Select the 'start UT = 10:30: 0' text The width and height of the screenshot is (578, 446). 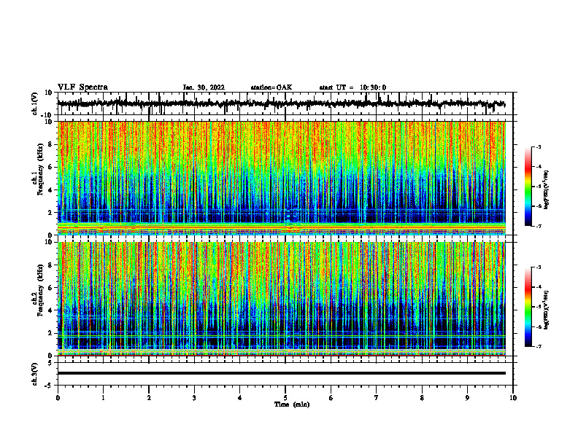click(352, 87)
